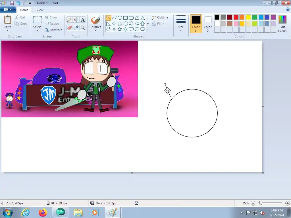Choose the Triangle shape
This screenshot has height=218, width=291.
coord(143,18)
